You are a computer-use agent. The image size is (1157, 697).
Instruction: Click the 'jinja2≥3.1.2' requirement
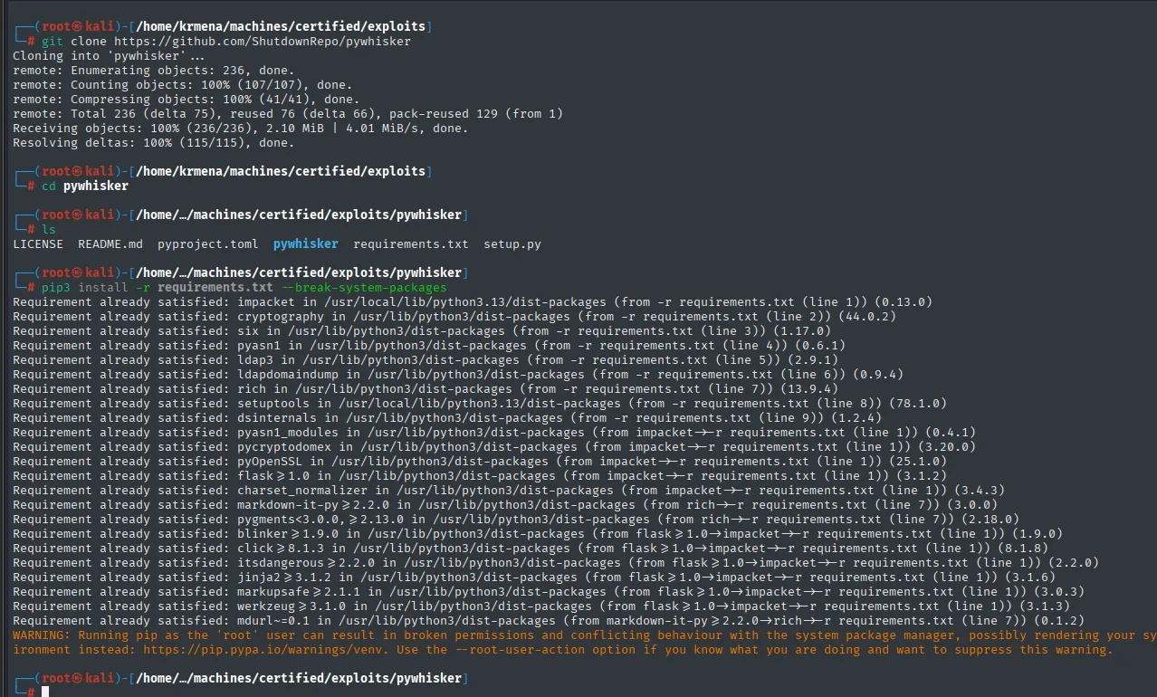click(284, 577)
